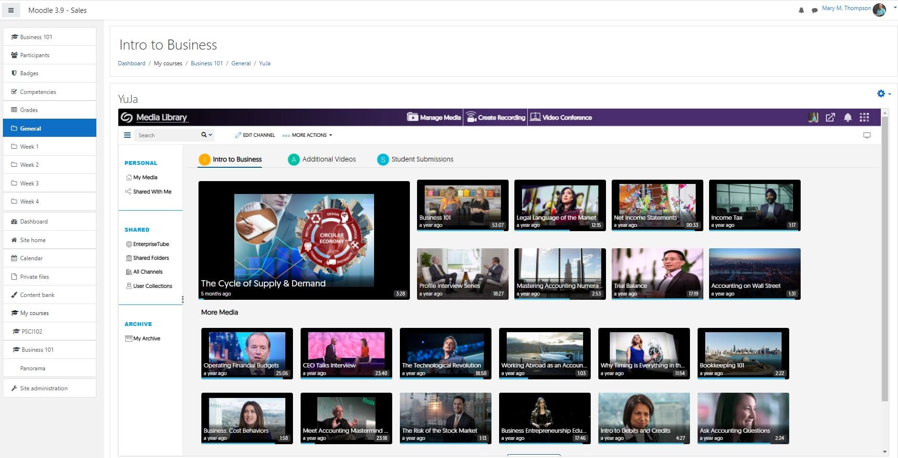Open YuJa apps grid icon
The image size is (898, 458).
[x=864, y=117]
